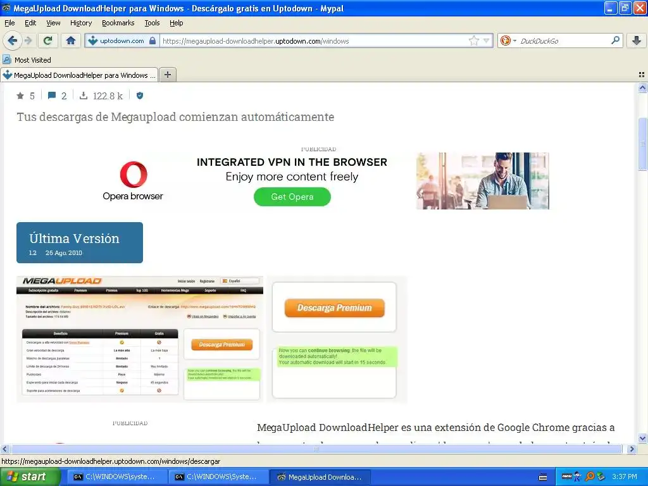This screenshot has width=648, height=486.
Task: Click the Última Versión download button
Action: point(80,242)
